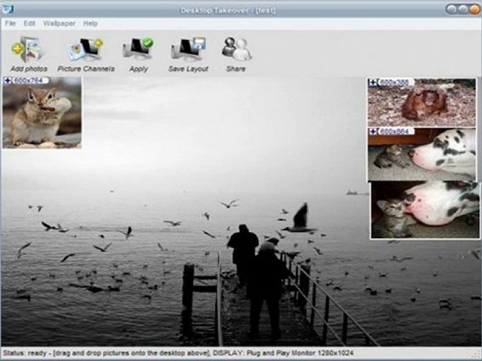482x361 pixels.
Task: Open the Wallpaper menu
Action: (59, 23)
